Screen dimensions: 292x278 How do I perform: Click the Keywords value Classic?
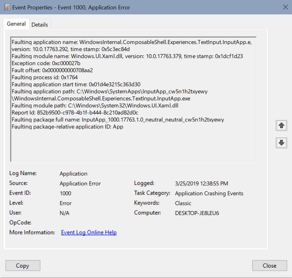(x=183, y=203)
